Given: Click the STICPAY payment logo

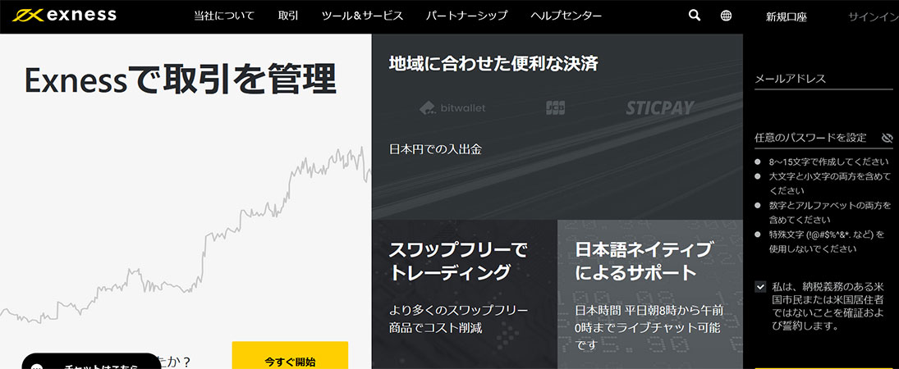Looking at the screenshot, I should (x=659, y=107).
